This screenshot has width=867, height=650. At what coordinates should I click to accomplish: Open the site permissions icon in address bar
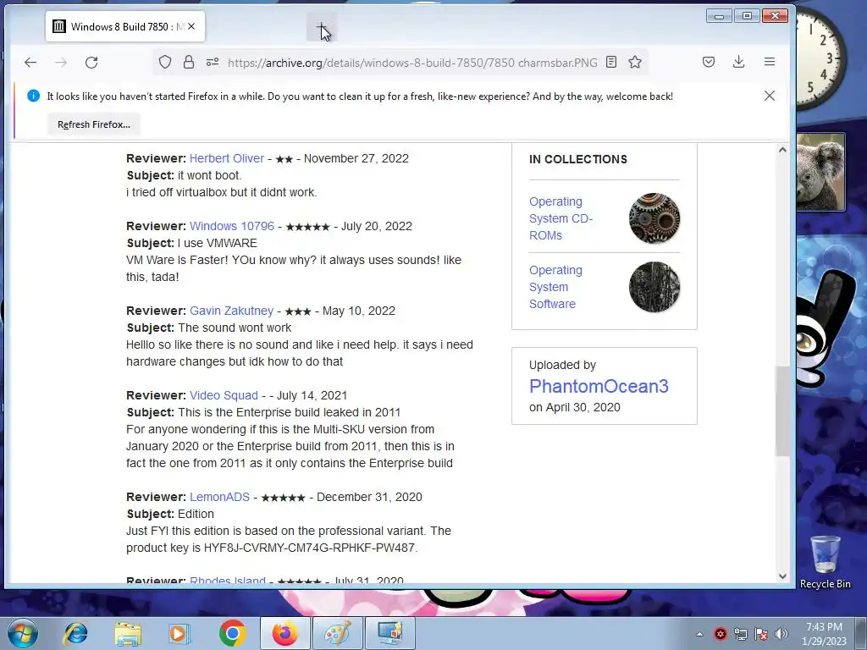pyautogui.click(x=213, y=63)
